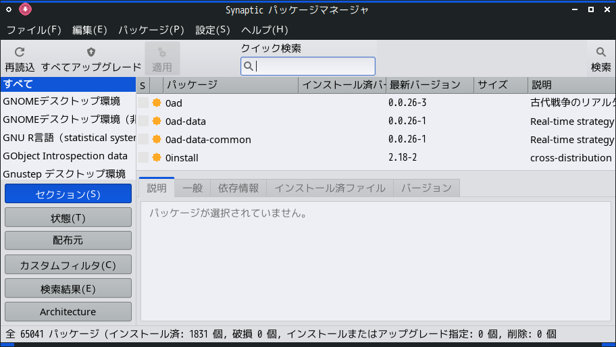Screen dimensions: 616x347
Task: Click version 2.18-2 of 0install
Action: click(403, 157)
